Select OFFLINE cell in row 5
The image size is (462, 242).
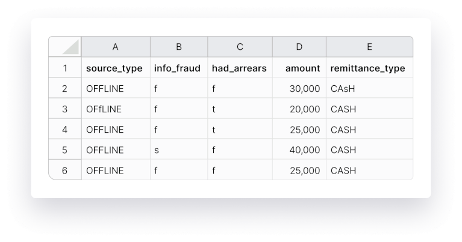click(116, 150)
